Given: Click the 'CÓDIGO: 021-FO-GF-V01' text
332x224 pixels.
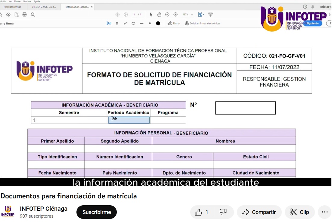Looking at the screenshot, I should [274, 56].
